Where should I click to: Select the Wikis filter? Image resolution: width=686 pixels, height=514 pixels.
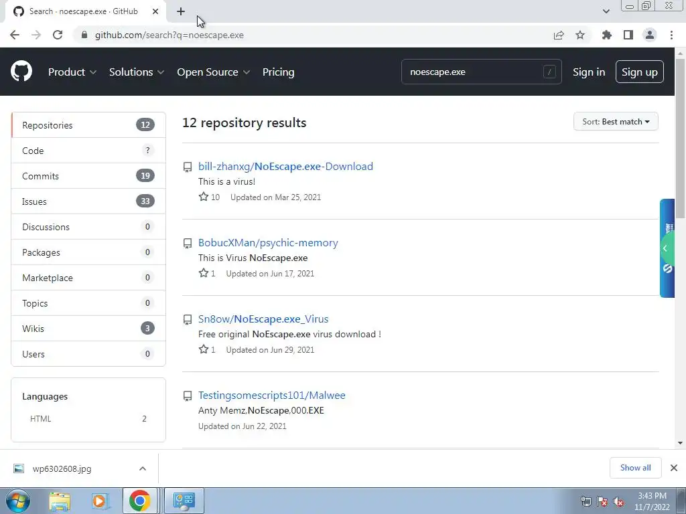pos(88,328)
